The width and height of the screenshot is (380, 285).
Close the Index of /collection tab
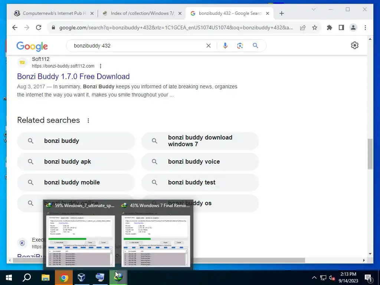tap(180, 14)
